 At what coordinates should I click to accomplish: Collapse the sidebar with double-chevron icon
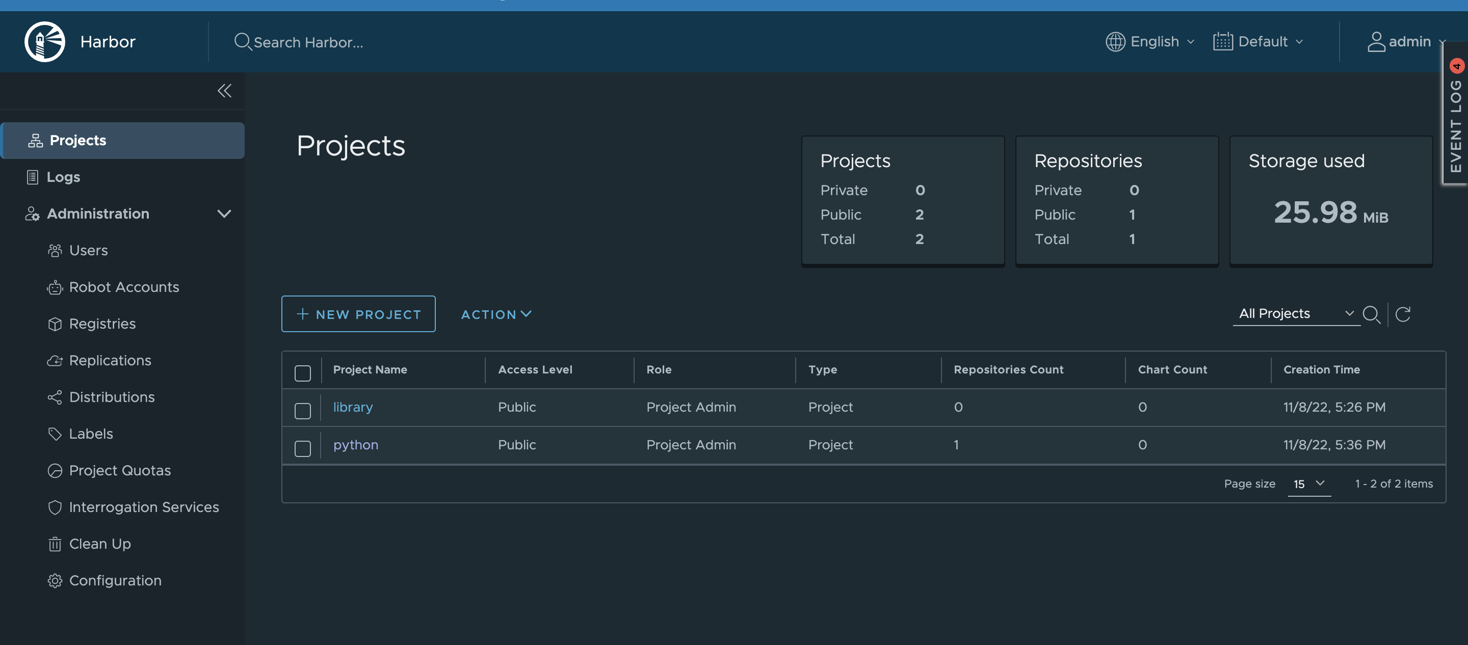(224, 91)
